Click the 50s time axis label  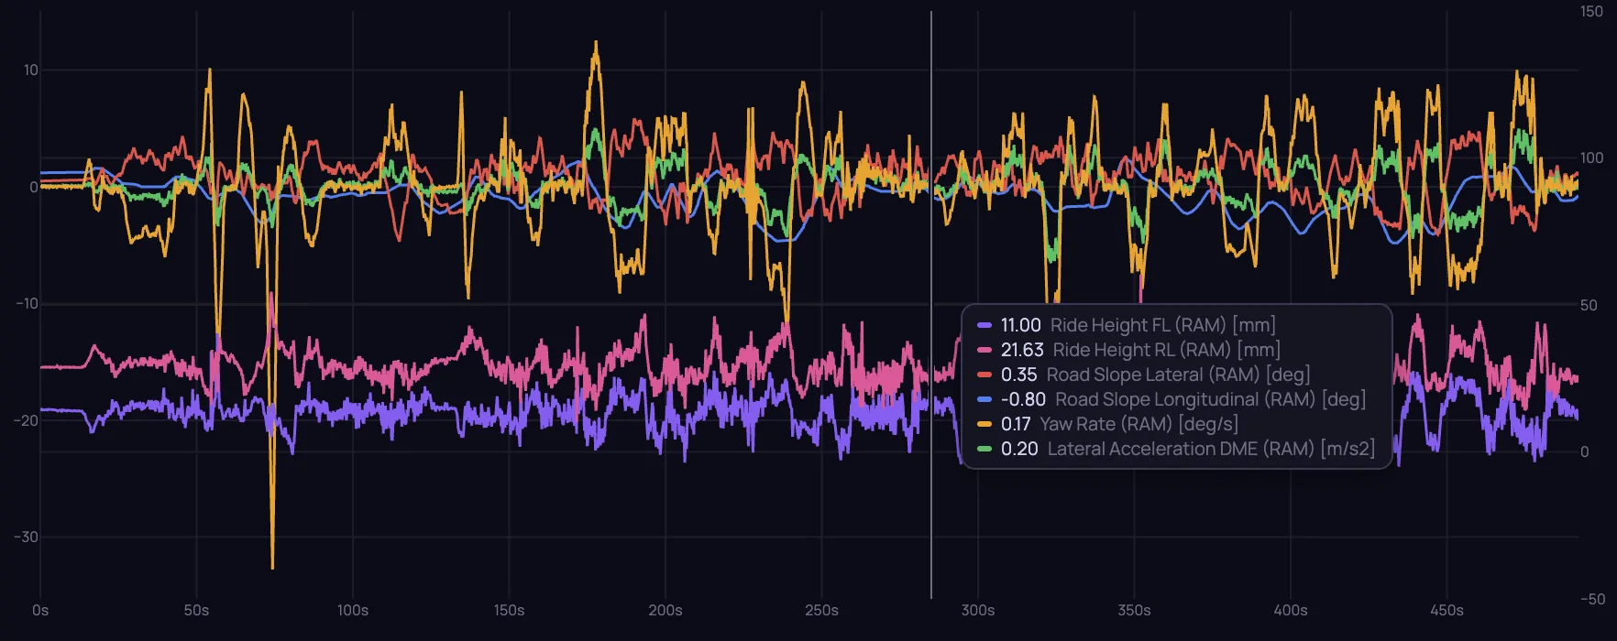(196, 611)
